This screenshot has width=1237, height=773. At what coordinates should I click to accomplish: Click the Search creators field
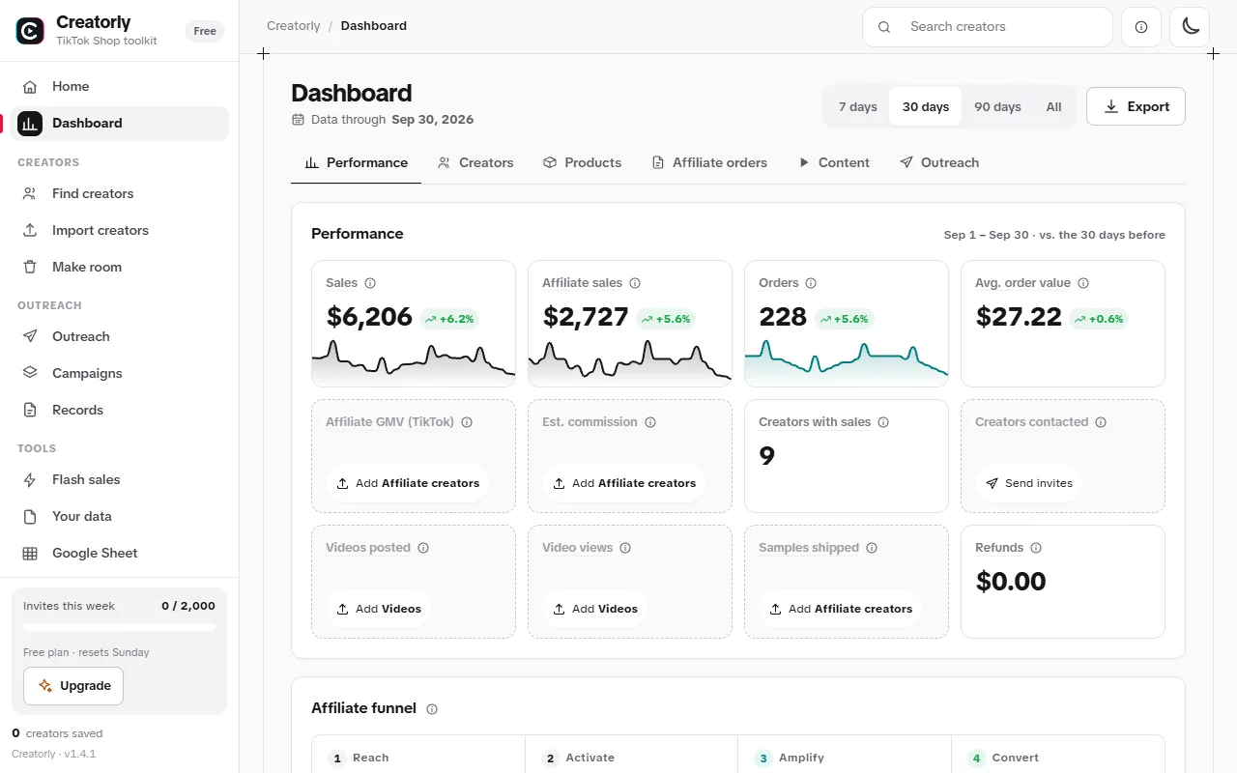[x=988, y=27]
